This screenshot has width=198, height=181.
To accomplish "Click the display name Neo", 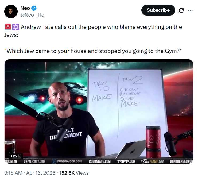I will tap(25, 8).
